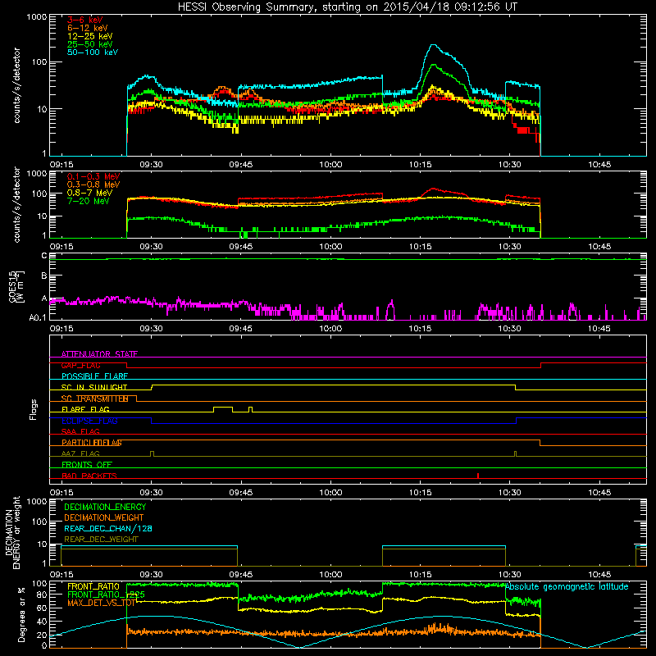Select the yellow 12-25 keV legend label
This screenshot has width=656, height=656.
90,36
